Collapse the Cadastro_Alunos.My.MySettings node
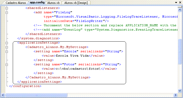This screenshot has height=98, width=183. click(7, 47)
